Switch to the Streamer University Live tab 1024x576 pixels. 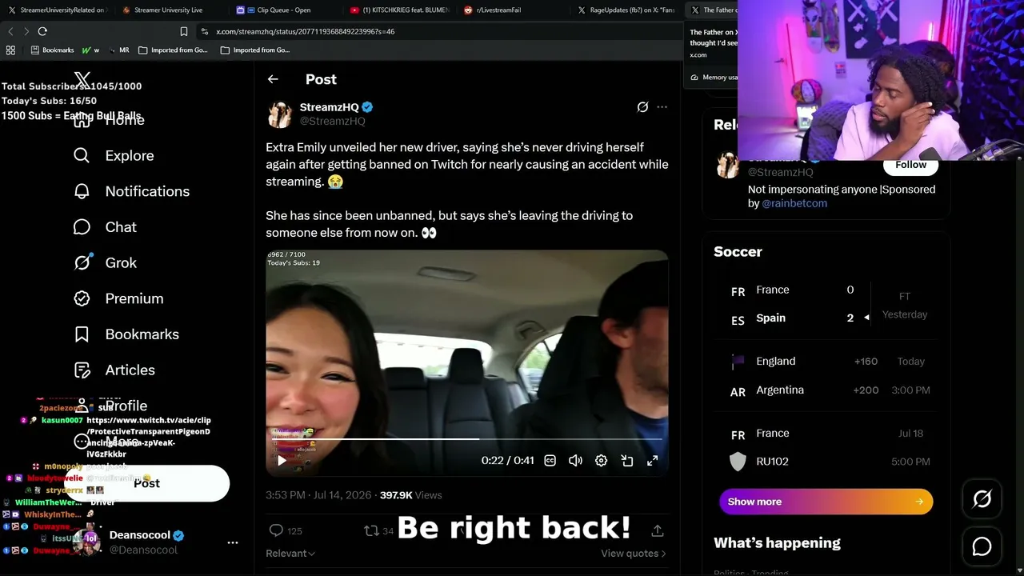(169, 10)
